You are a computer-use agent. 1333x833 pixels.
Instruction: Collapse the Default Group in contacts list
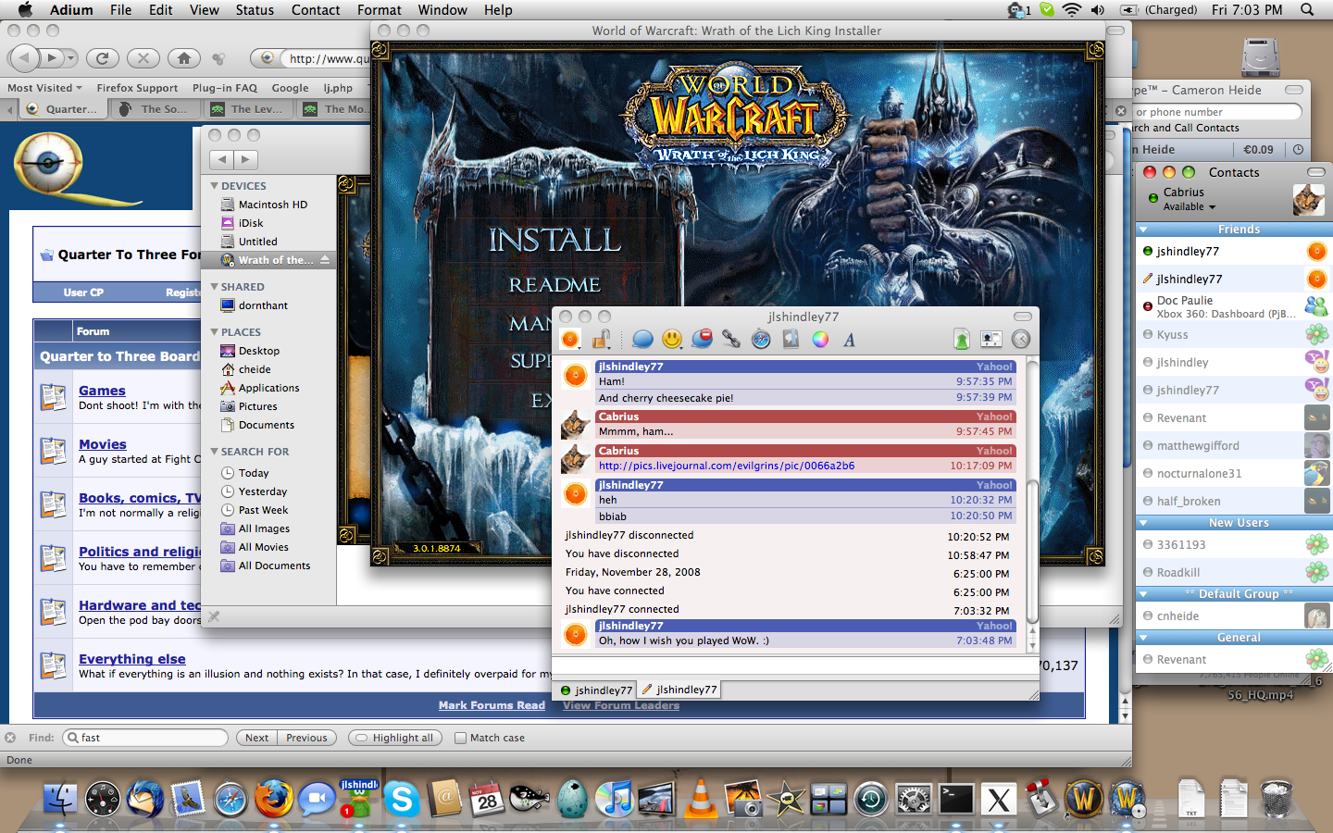pyautogui.click(x=1143, y=594)
